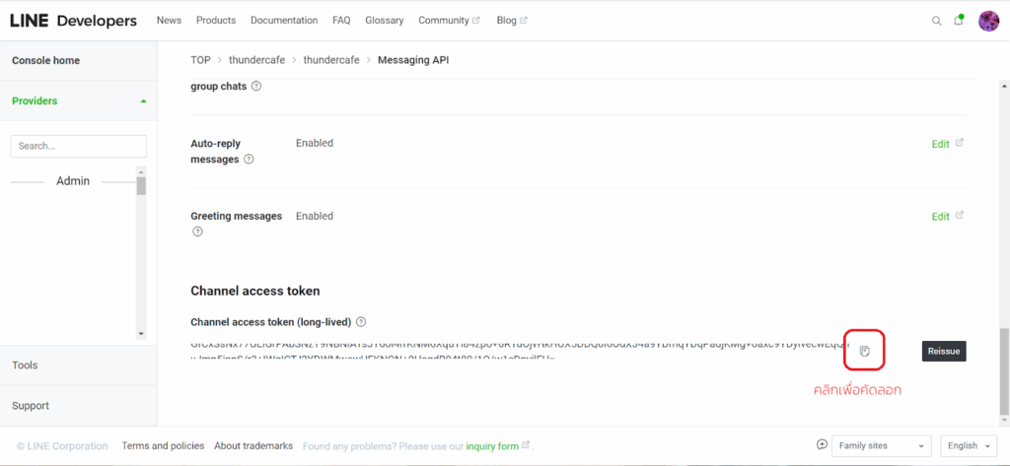Screen dimensions: 1010x466
Task: Click the chat feedback icon in footer
Action: coord(822,445)
